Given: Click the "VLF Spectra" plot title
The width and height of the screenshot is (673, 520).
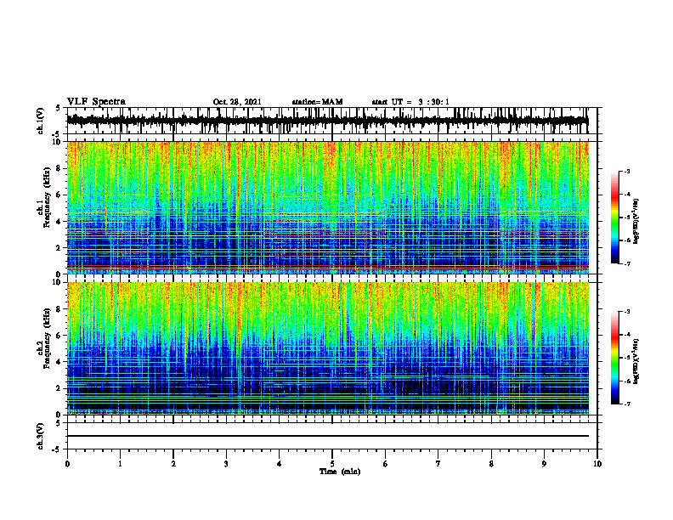Looking at the screenshot, I should click(x=96, y=102).
